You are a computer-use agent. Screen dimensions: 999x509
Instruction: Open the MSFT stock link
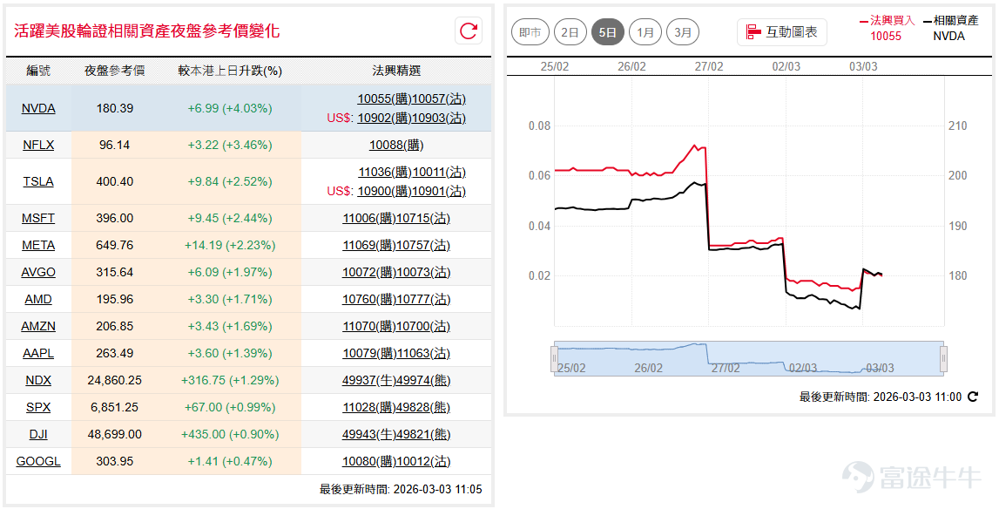[38, 218]
